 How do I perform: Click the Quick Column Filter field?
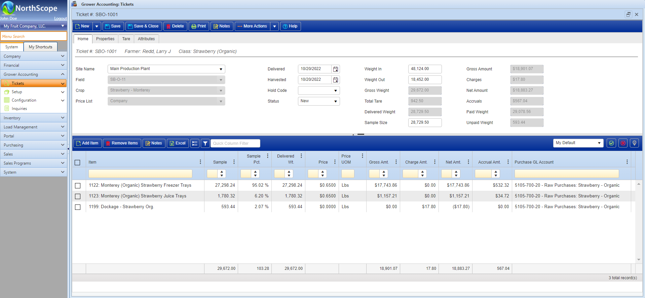tap(235, 143)
